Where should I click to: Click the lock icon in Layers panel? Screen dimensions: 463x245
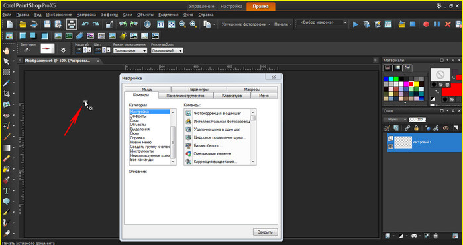tap(416, 128)
